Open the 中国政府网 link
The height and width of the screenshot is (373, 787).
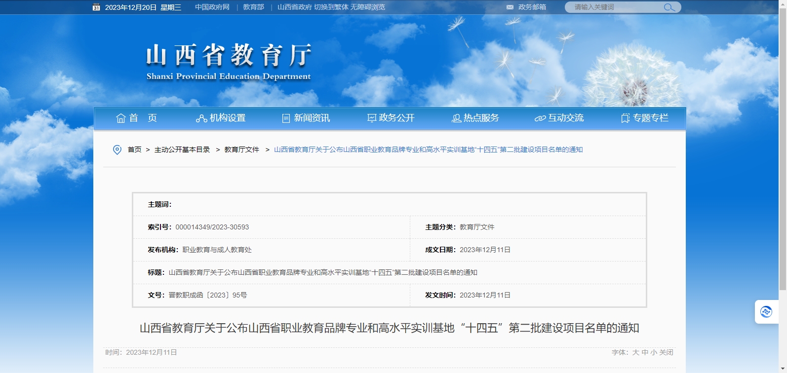212,7
